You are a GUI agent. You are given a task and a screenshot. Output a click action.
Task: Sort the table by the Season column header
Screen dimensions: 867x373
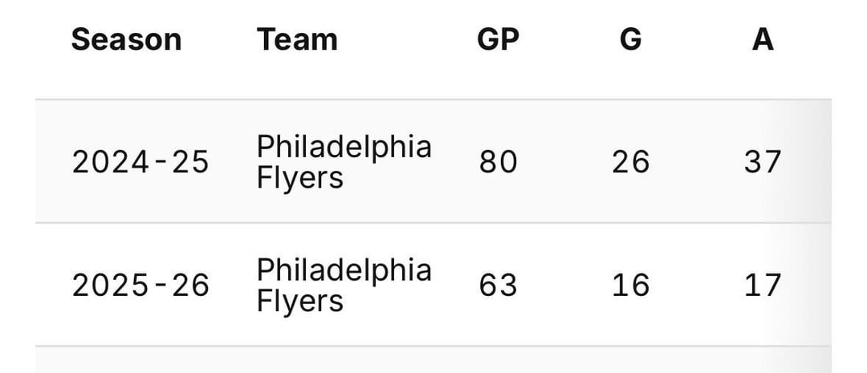coord(126,39)
